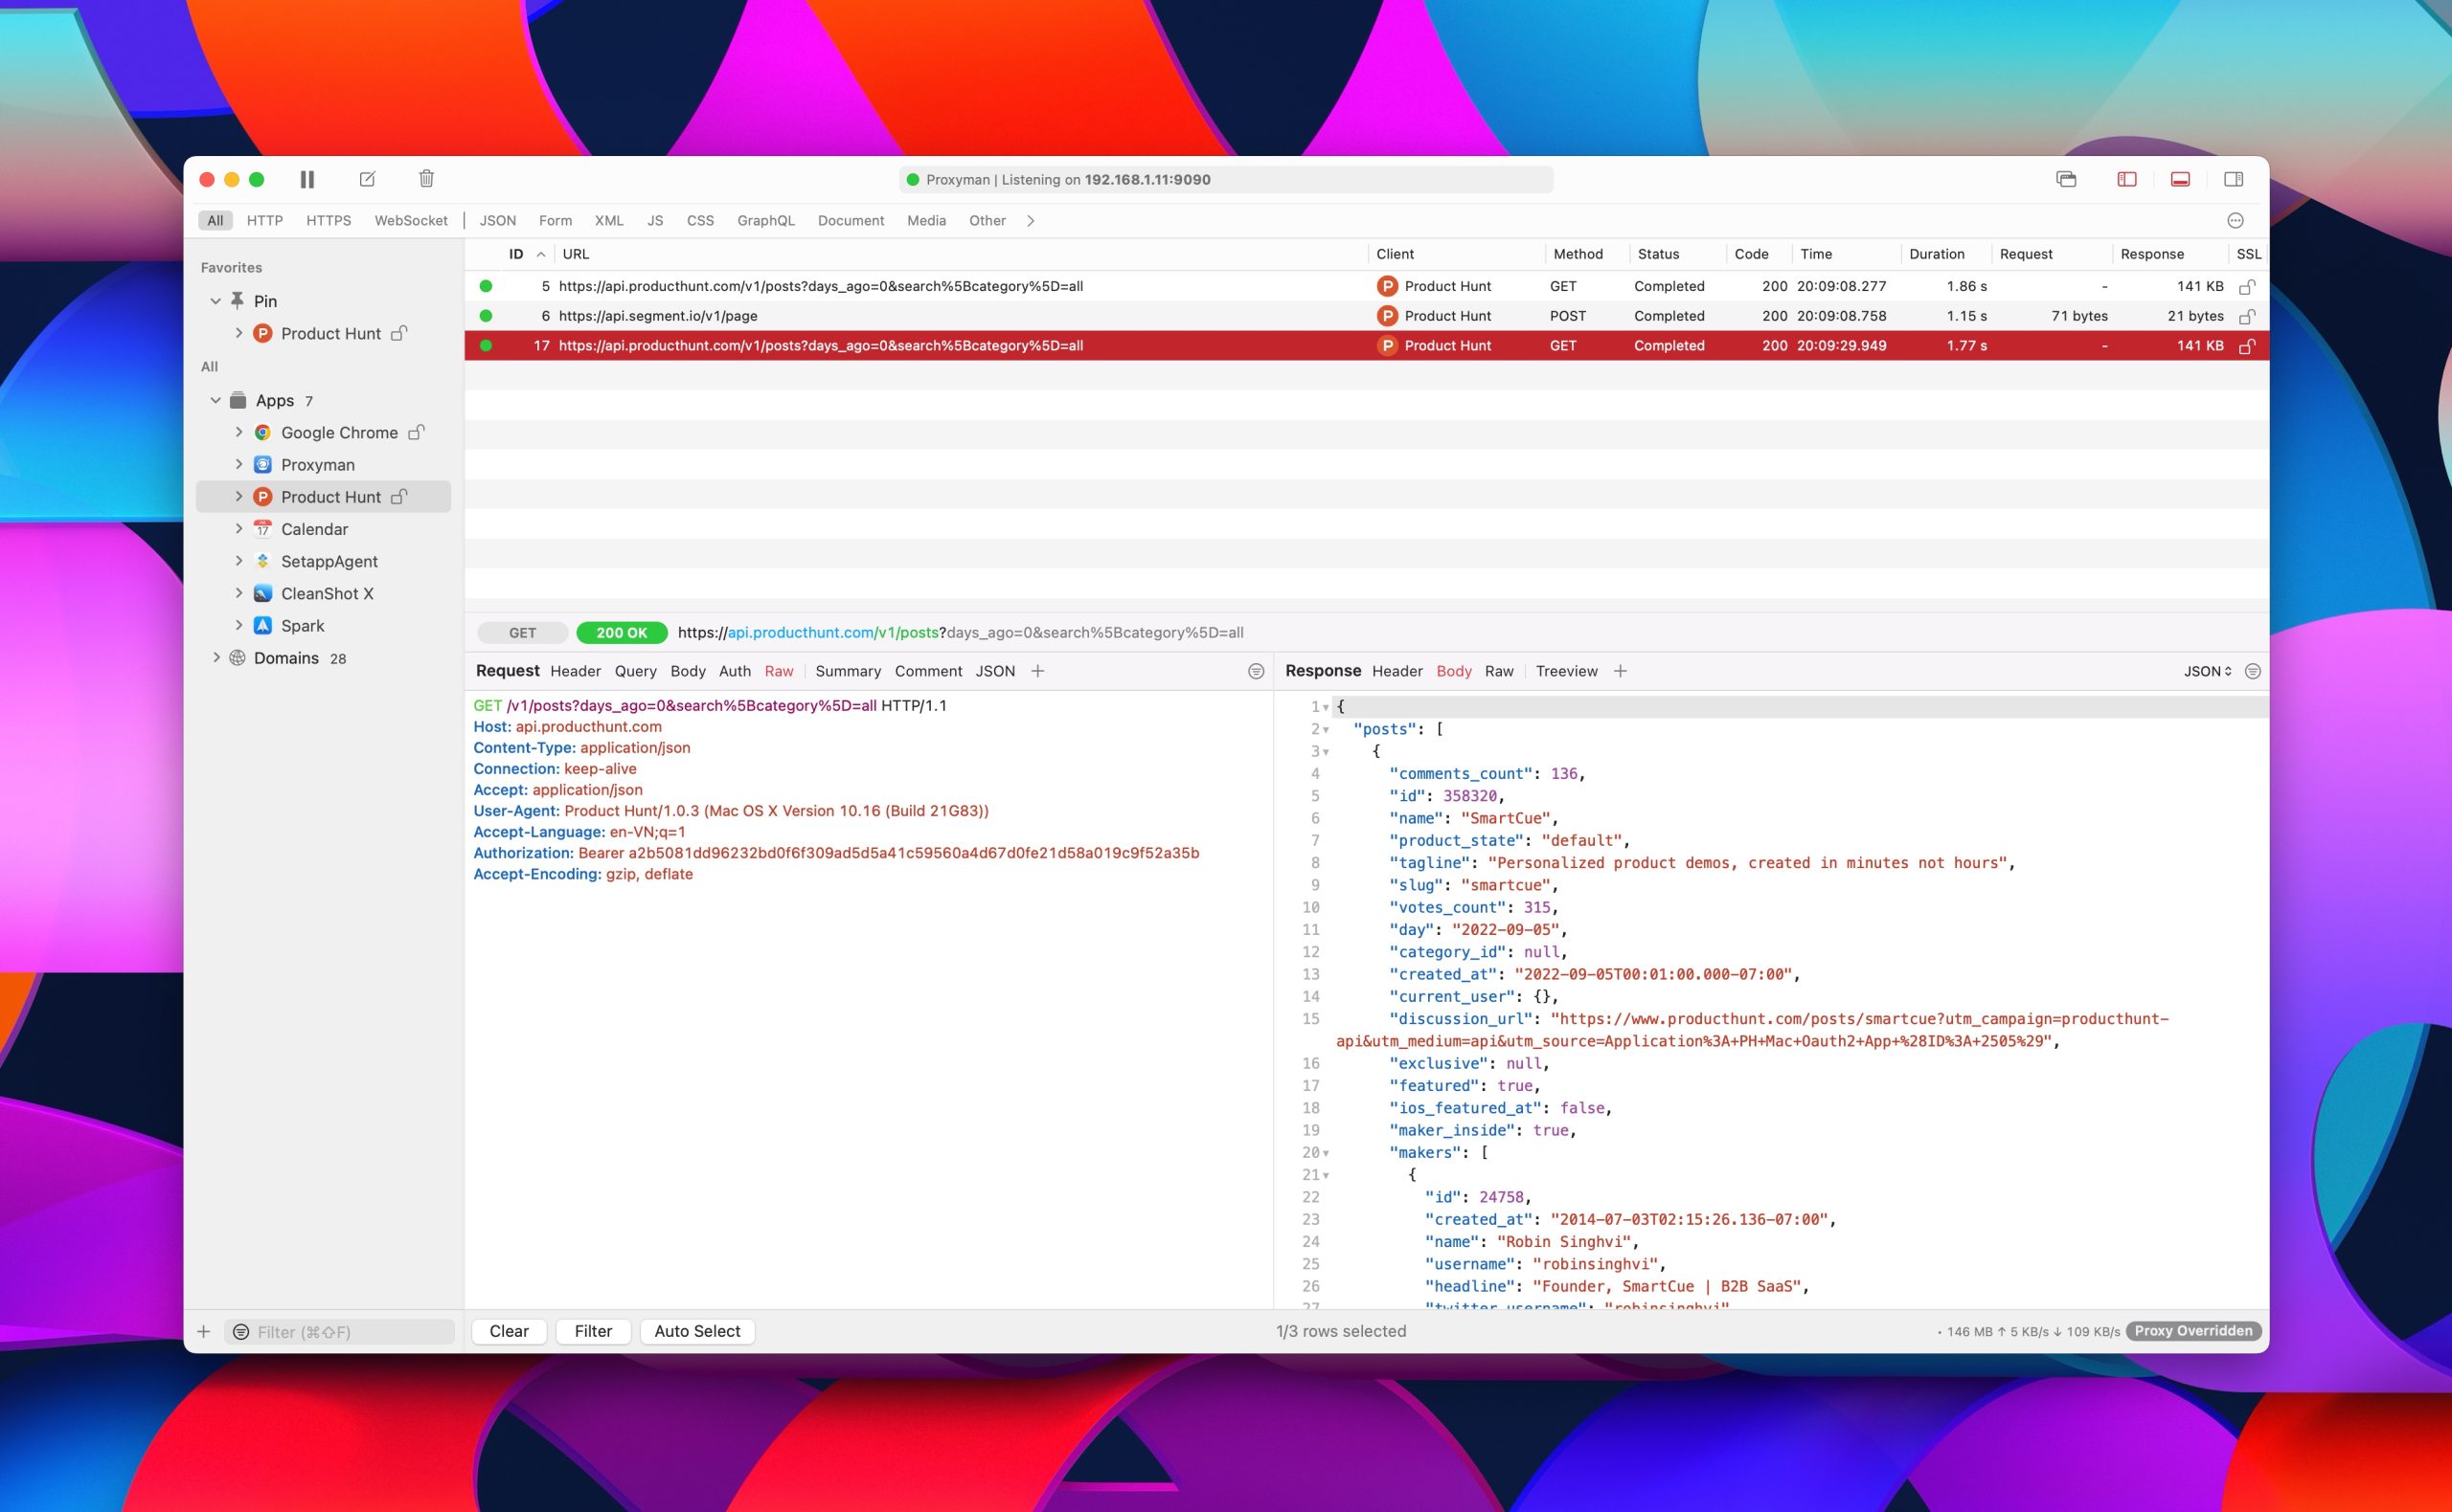Click the add new request plus icon

point(203,1330)
